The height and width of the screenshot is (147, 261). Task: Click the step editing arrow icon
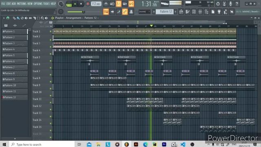[x=112, y=12]
